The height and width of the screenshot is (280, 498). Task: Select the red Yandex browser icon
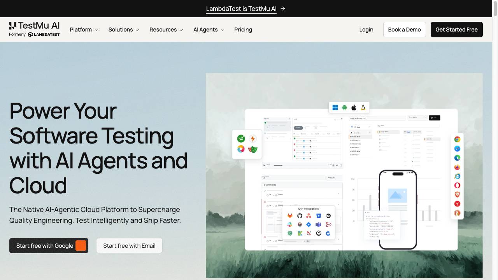point(457,204)
